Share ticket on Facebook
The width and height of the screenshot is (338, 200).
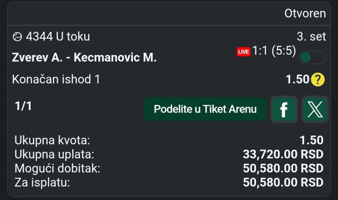pyautogui.click(x=284, y=110)
